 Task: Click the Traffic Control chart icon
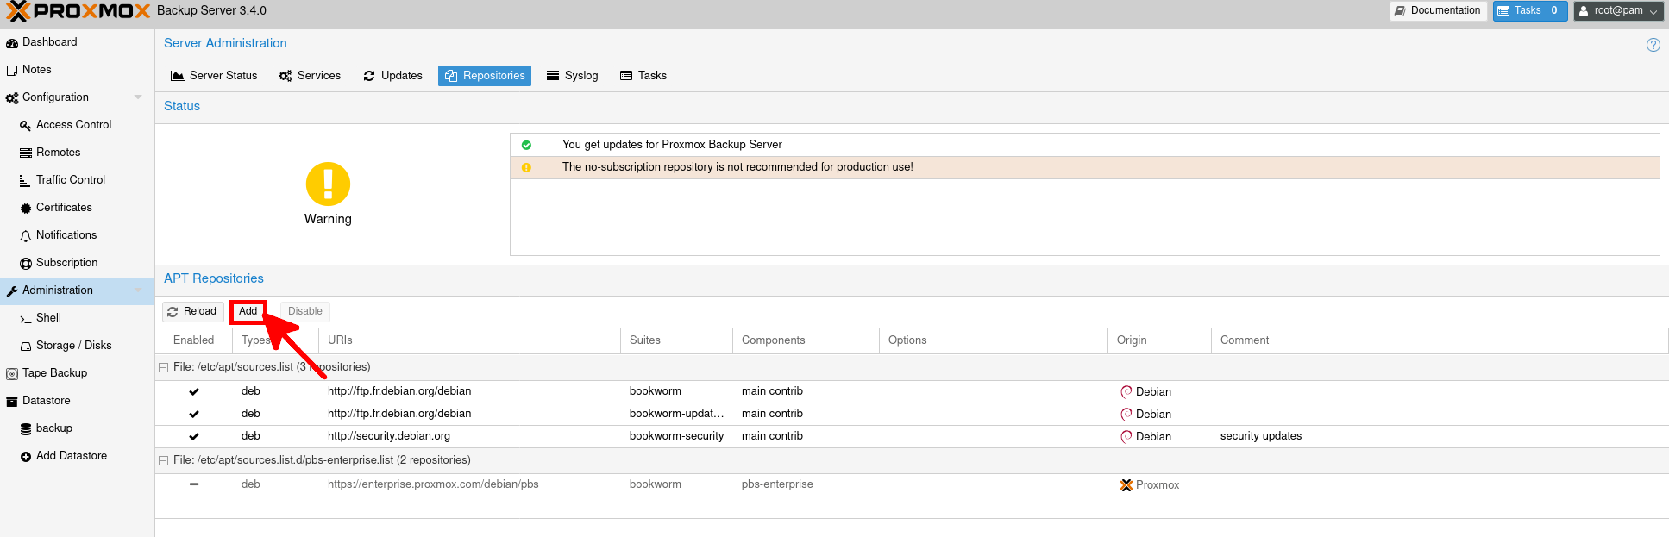tap(26, 180)
